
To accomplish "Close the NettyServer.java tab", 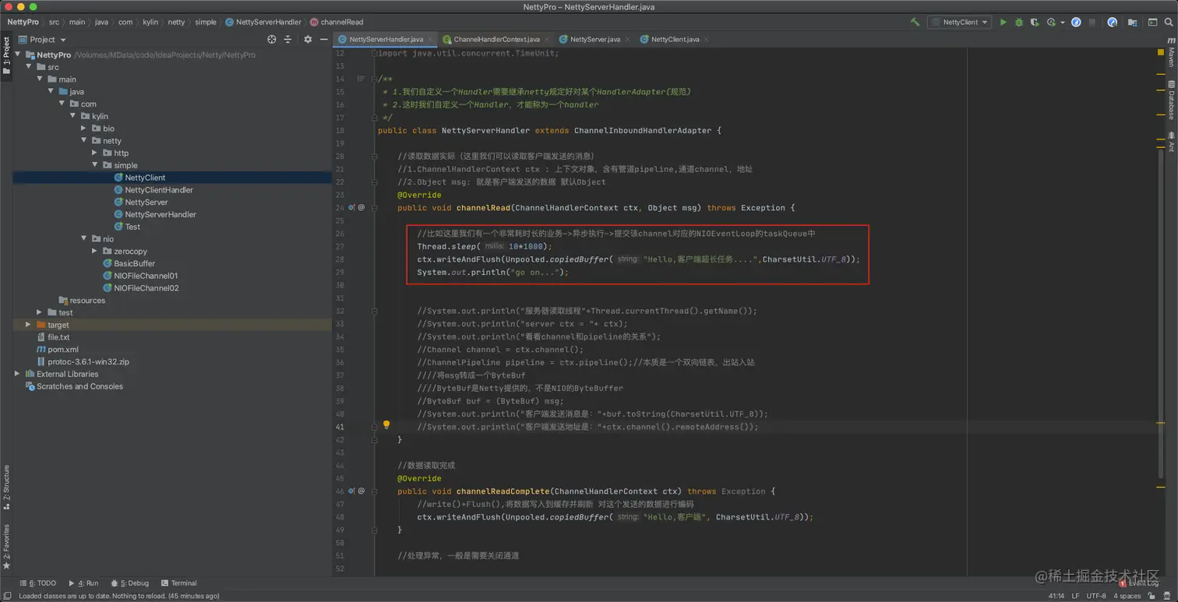I will coord(627,39).
